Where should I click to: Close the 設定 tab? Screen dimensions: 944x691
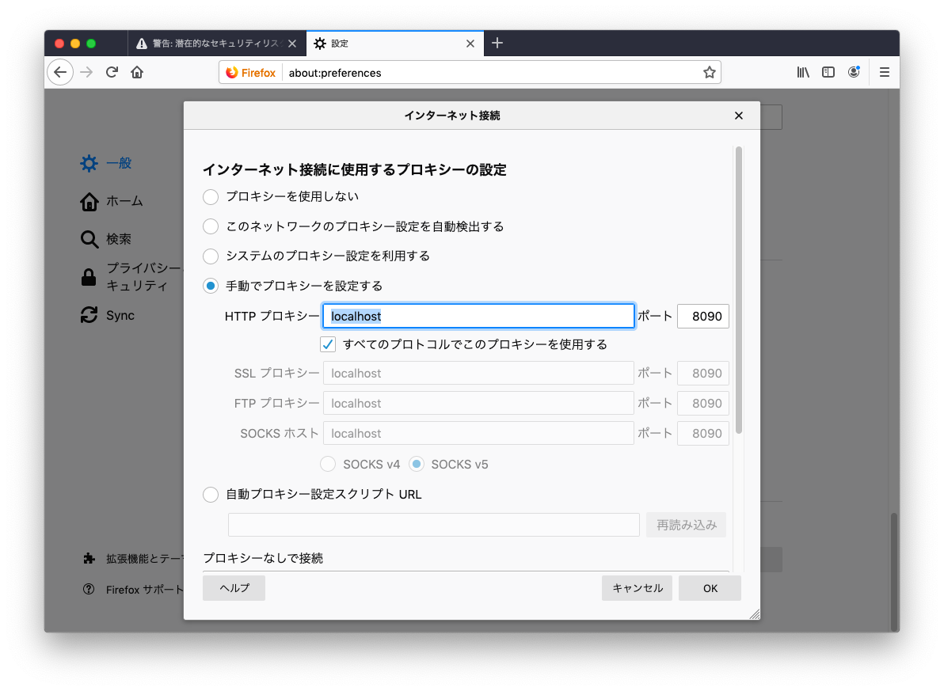pyautogui.click(x=470, y=44)
